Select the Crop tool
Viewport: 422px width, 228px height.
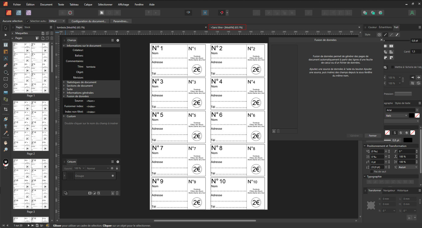coord(6,109)
